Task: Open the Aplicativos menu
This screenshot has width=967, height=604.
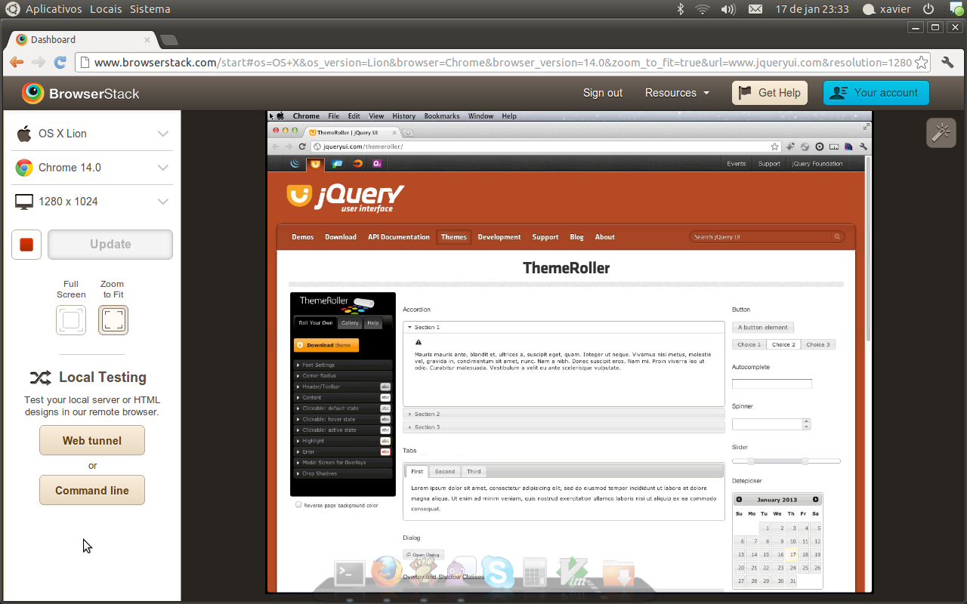Action: [x=53, y=9]
